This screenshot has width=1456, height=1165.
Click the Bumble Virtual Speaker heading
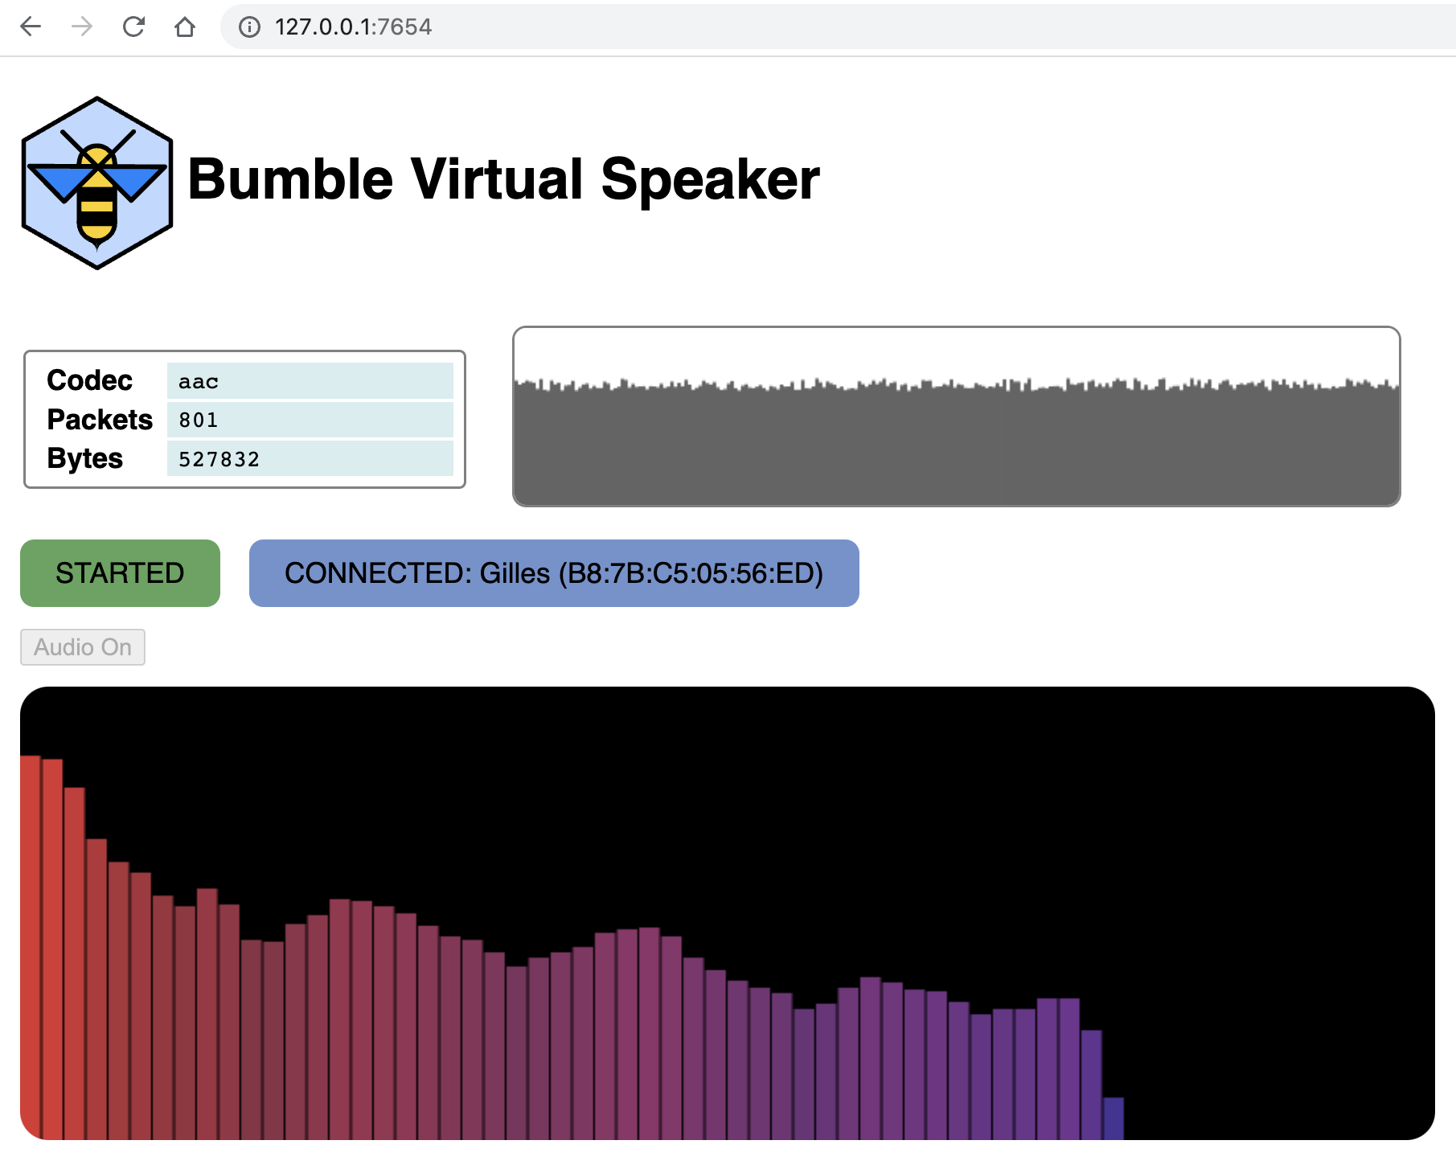(503, 179)
